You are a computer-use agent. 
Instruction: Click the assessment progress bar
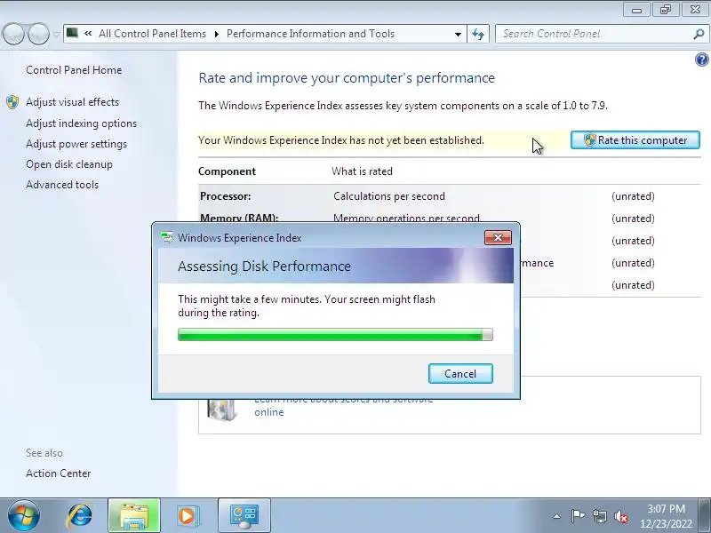(x=335, y=335)
